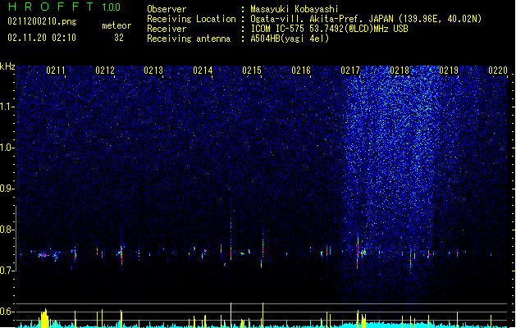
Task: Click the 0.9 frequency axis label
Action: (7, 189)
